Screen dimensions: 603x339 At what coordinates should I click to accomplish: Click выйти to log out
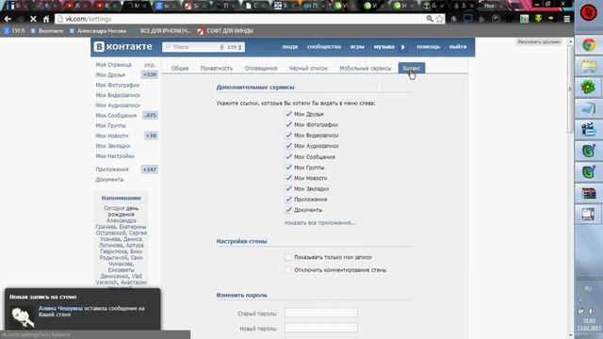pyautogui.click(x=458, y=47)
